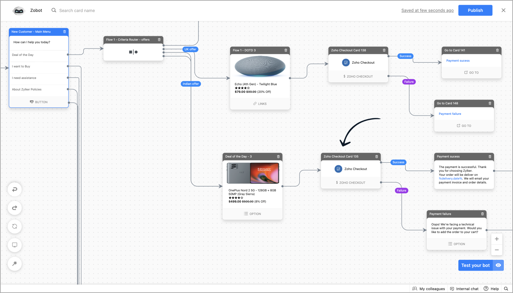The width and height of the screenshot is (513, 293).
Task: Click OPTION footer of Payment failure card
Action: 456,244
